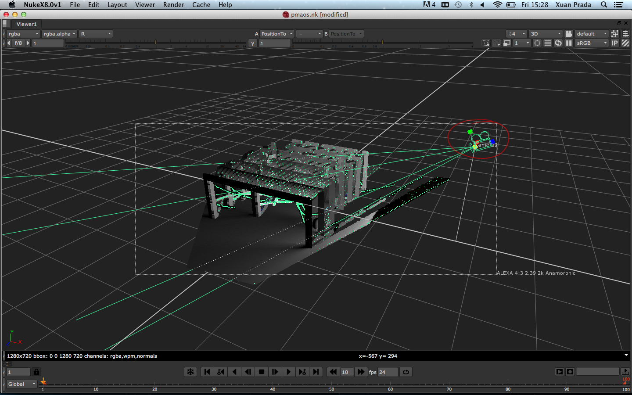The height and width of the screenshot is (395, 632).
Task: Open the Render menu
Action: click(174, 5)
